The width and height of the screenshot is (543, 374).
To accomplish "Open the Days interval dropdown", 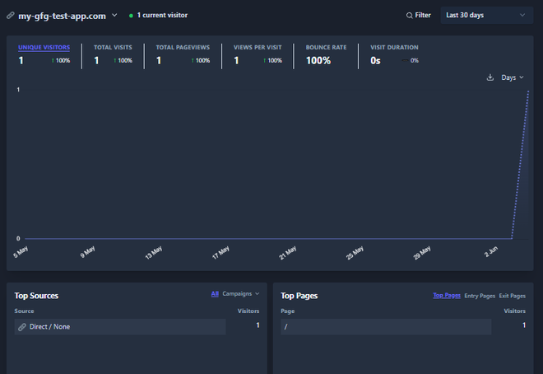I will [x=513, y=77].
